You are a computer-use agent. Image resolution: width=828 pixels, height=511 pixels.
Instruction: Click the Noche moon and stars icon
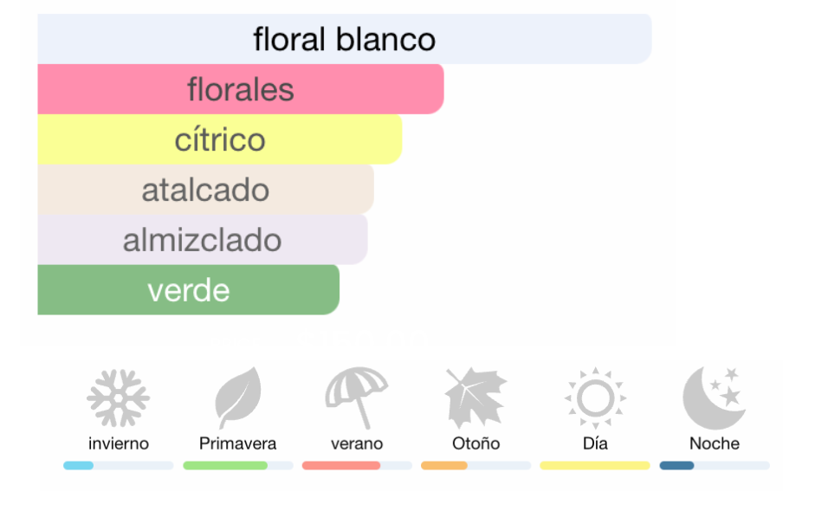click(714, 398)
